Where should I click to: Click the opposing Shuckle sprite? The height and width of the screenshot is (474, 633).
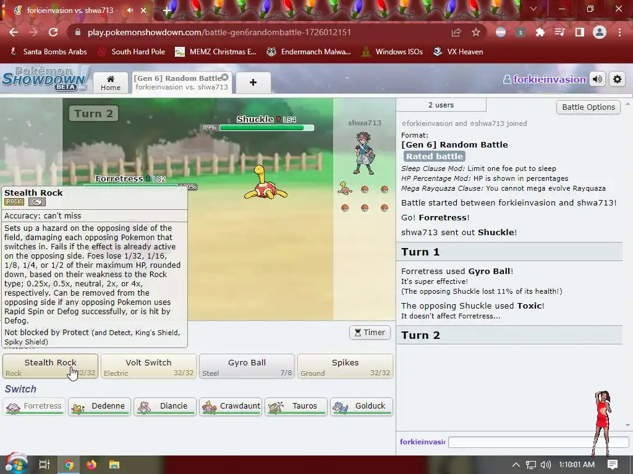(x=266, y=183)
